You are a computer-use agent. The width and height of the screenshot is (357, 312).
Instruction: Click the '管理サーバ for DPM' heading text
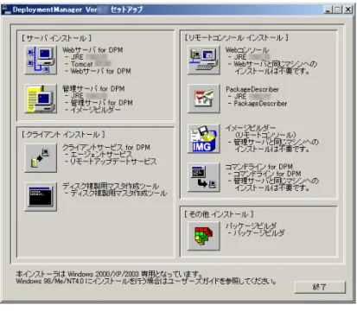93,88
